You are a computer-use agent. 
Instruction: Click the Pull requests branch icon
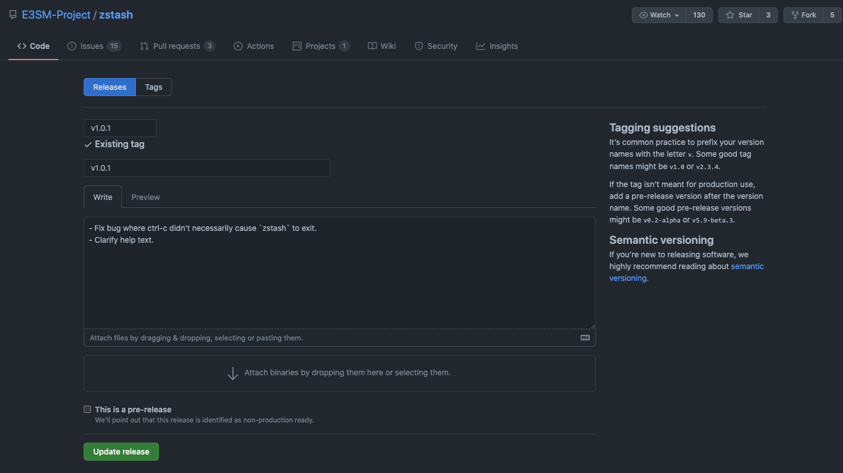point(144,46)
